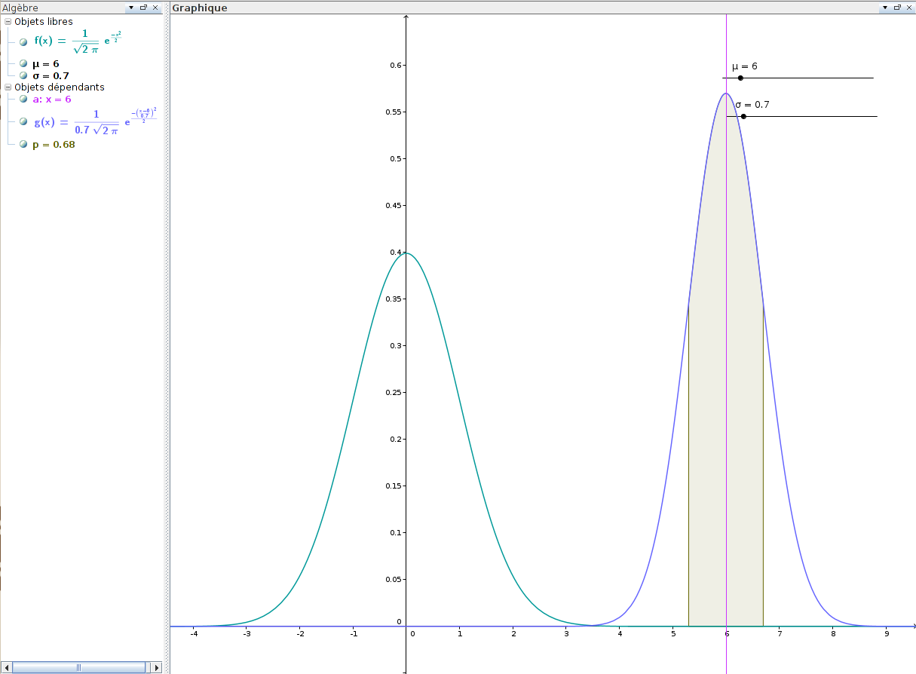Click Objets libres folder label
The width and height of the screenshot is (916, 674).
[x=44, y=22]
